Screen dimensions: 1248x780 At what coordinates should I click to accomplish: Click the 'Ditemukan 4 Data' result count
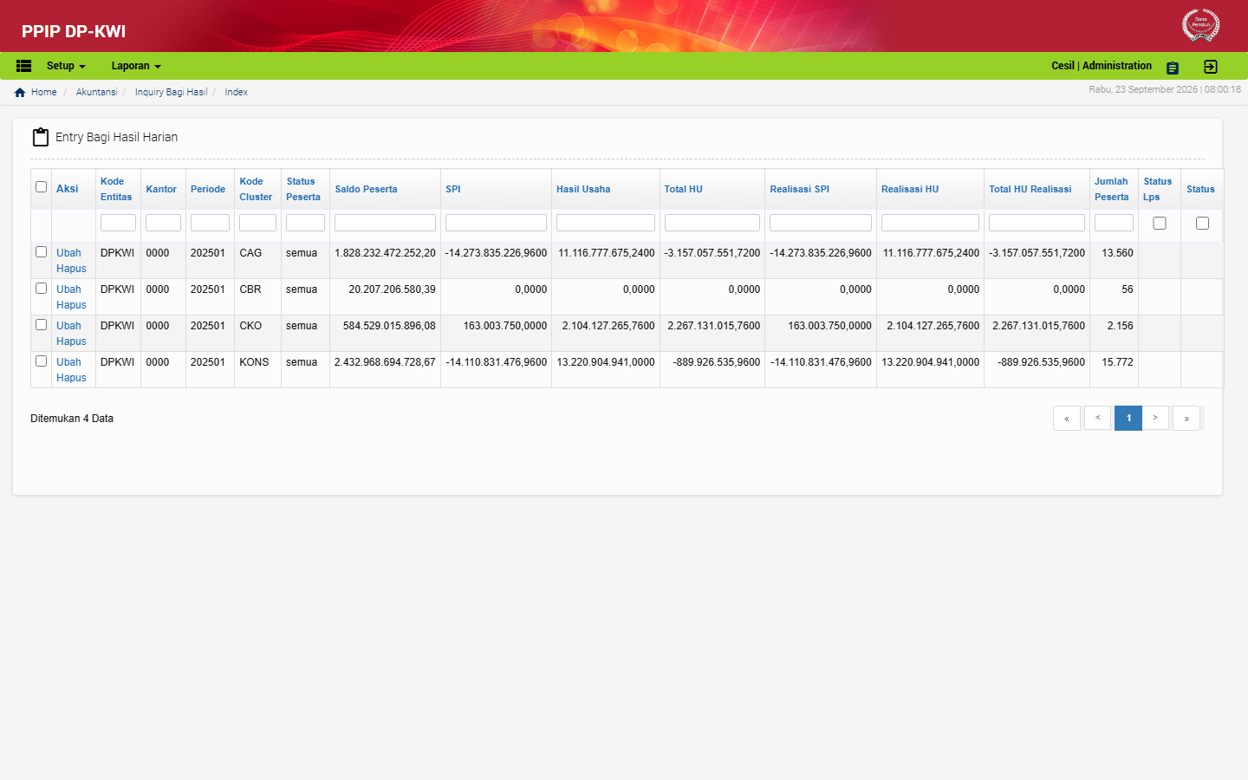coord(72,419)
